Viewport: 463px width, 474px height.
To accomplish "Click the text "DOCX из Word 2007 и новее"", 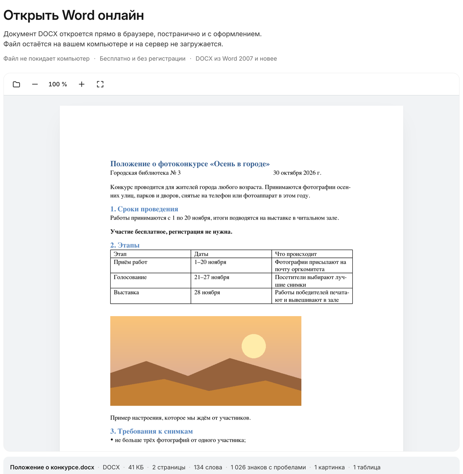I will click(236, 59).
